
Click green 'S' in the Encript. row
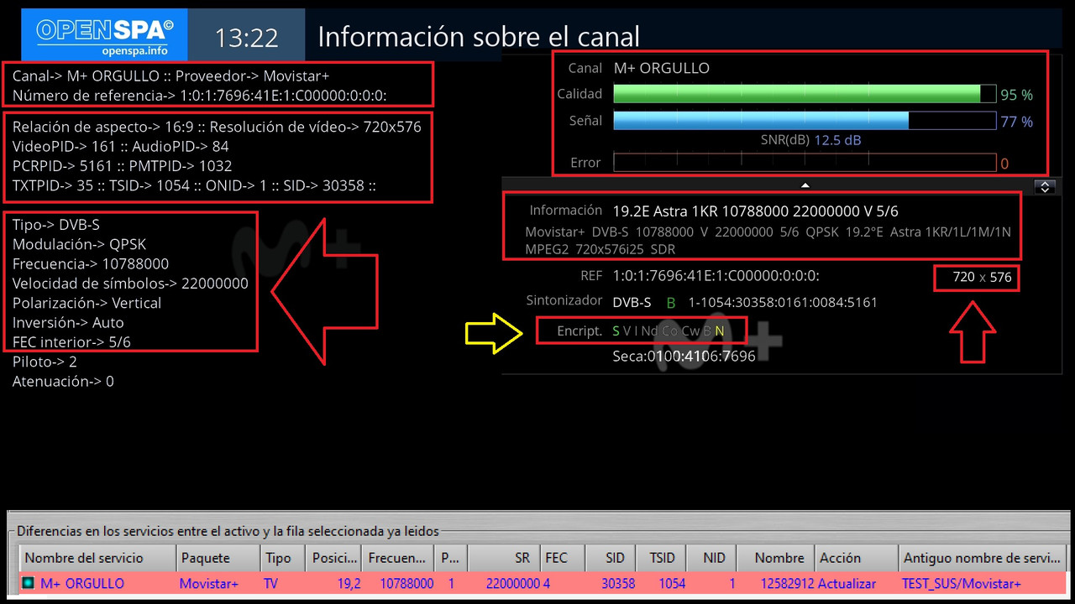(616, 331)
